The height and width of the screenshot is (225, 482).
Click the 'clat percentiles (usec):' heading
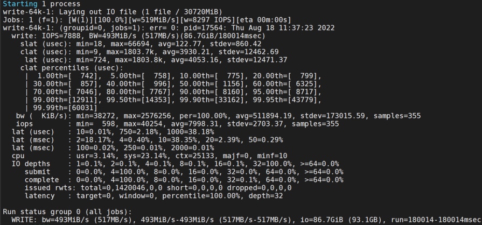(x=72, y=68)
